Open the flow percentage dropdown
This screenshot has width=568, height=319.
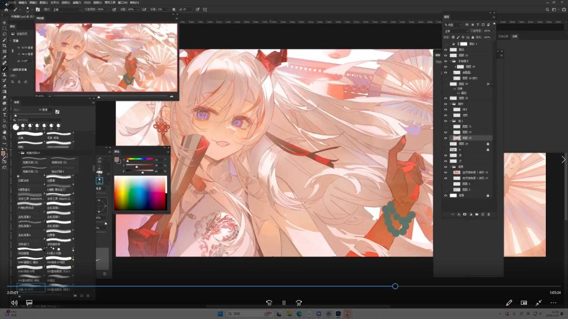138,9
